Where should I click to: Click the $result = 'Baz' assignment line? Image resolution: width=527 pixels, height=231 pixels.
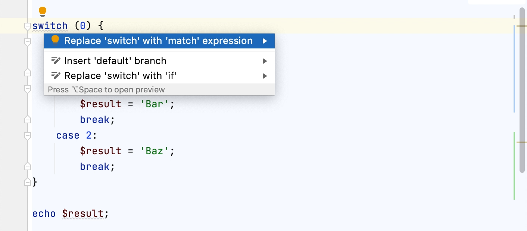[126, 151]
